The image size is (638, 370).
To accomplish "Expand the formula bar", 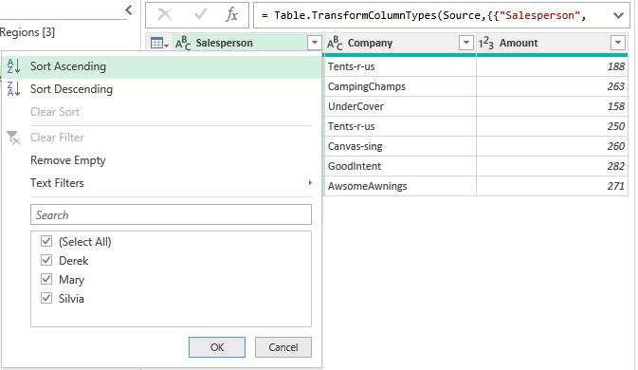I will click(x=618, y=15).
